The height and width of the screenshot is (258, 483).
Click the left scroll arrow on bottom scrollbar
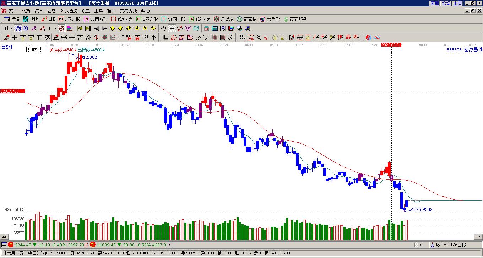[x=169, y=245]
